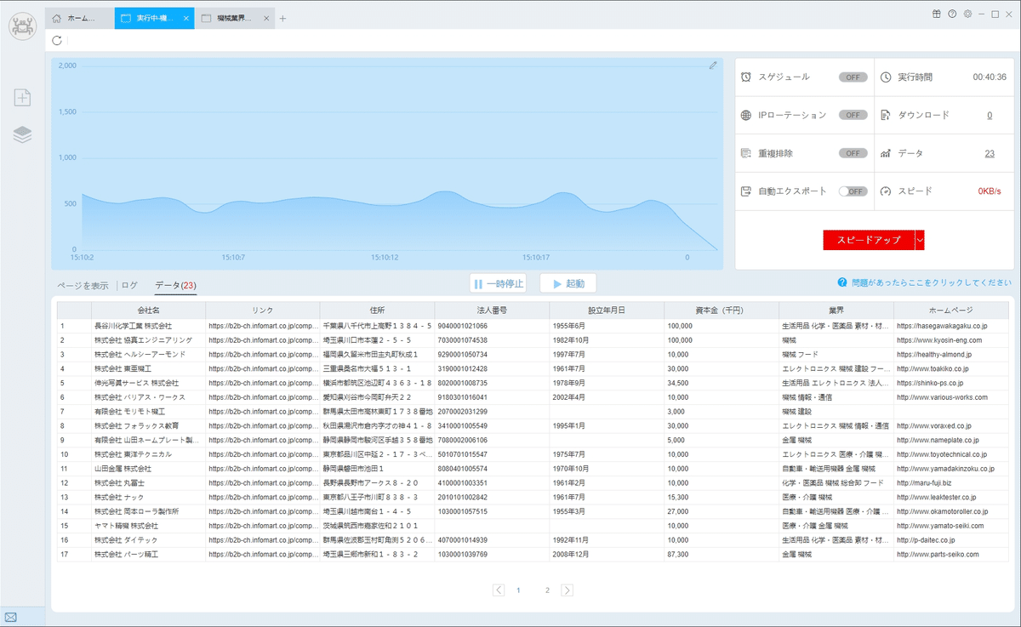Click the 起動 start button
This screenshot has width=1021, height=627.
[568, 283]
